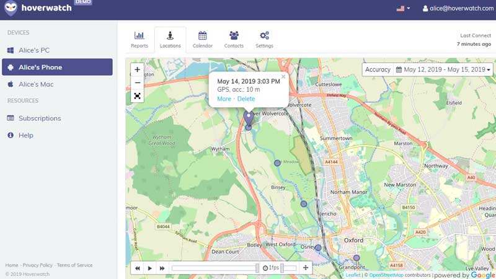Screen dimensions: 496x279
Task: Open the Calendar tab
Action: (203, 40)
